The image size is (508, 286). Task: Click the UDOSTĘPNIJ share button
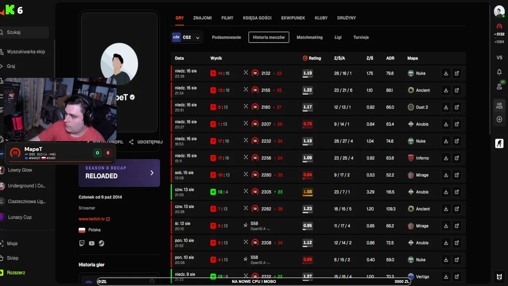[146, 142]
